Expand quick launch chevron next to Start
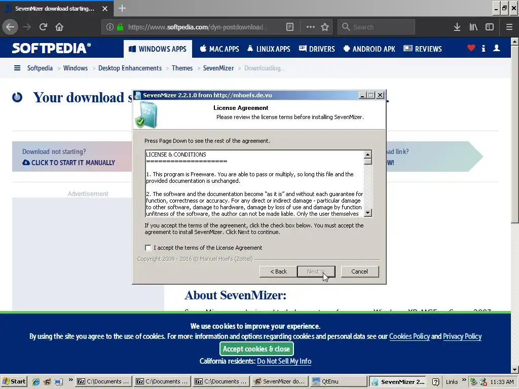Viewport: 519px width, 389px height. (x=70, y=379)
